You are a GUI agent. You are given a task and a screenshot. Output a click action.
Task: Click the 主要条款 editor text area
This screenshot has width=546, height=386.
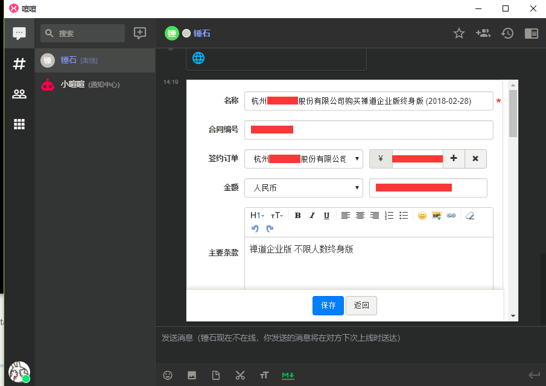(x=369, y=263)
